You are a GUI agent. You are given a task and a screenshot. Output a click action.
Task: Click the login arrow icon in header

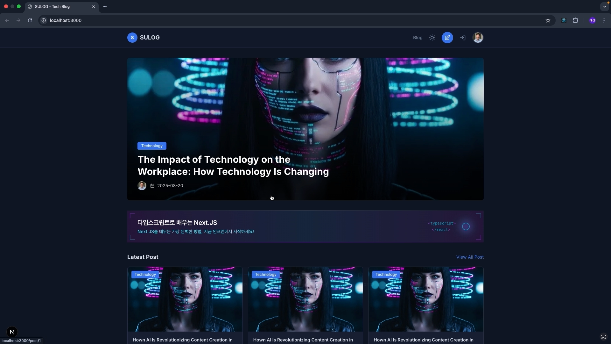462,38
